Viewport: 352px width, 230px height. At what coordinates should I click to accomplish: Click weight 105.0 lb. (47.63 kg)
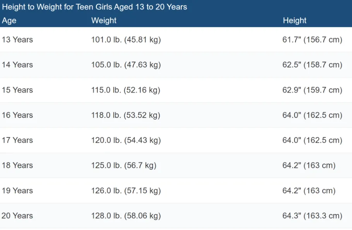tap(126, 65)
